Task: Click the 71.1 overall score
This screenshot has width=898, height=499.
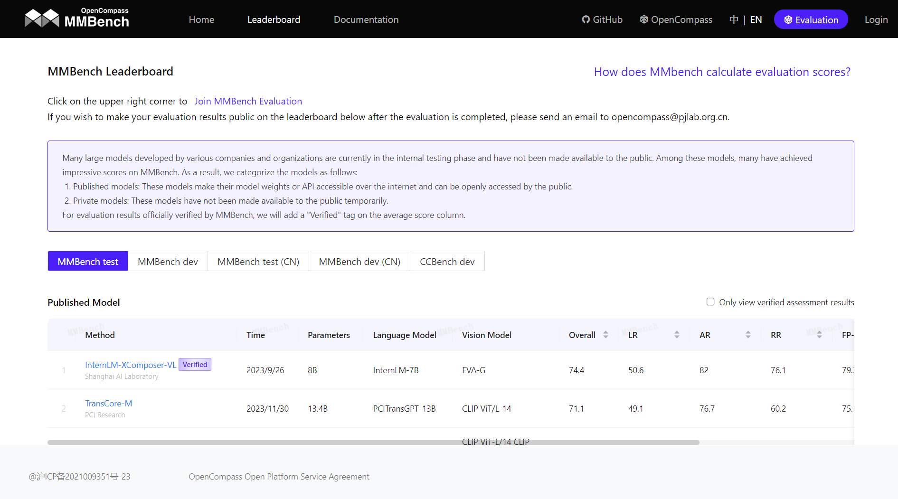Action: (x=577, y=408)
